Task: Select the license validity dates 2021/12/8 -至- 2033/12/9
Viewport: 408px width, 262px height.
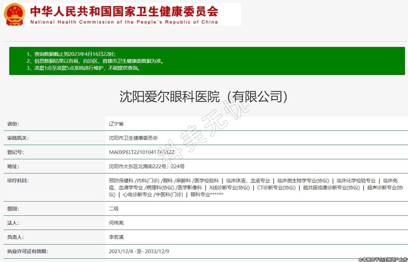Action: coord(139,251)
